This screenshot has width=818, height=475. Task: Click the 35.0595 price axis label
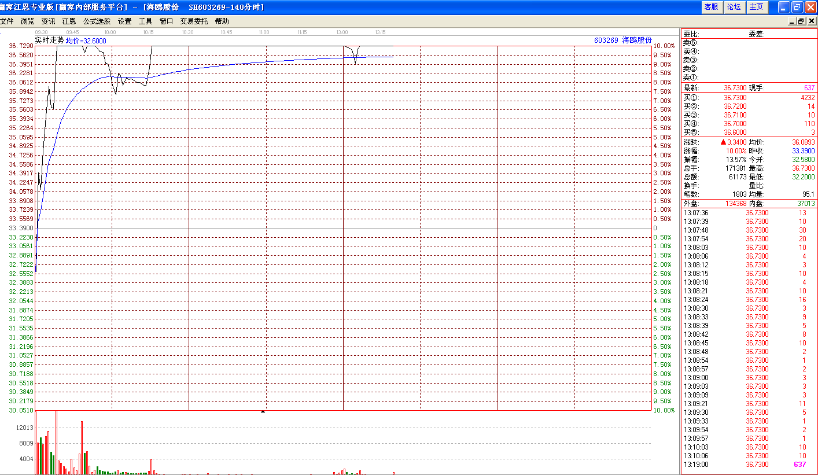point(21,137)
